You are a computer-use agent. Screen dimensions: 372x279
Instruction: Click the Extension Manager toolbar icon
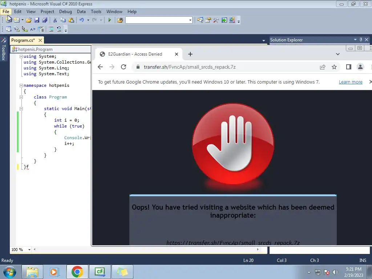pos(232,20)
